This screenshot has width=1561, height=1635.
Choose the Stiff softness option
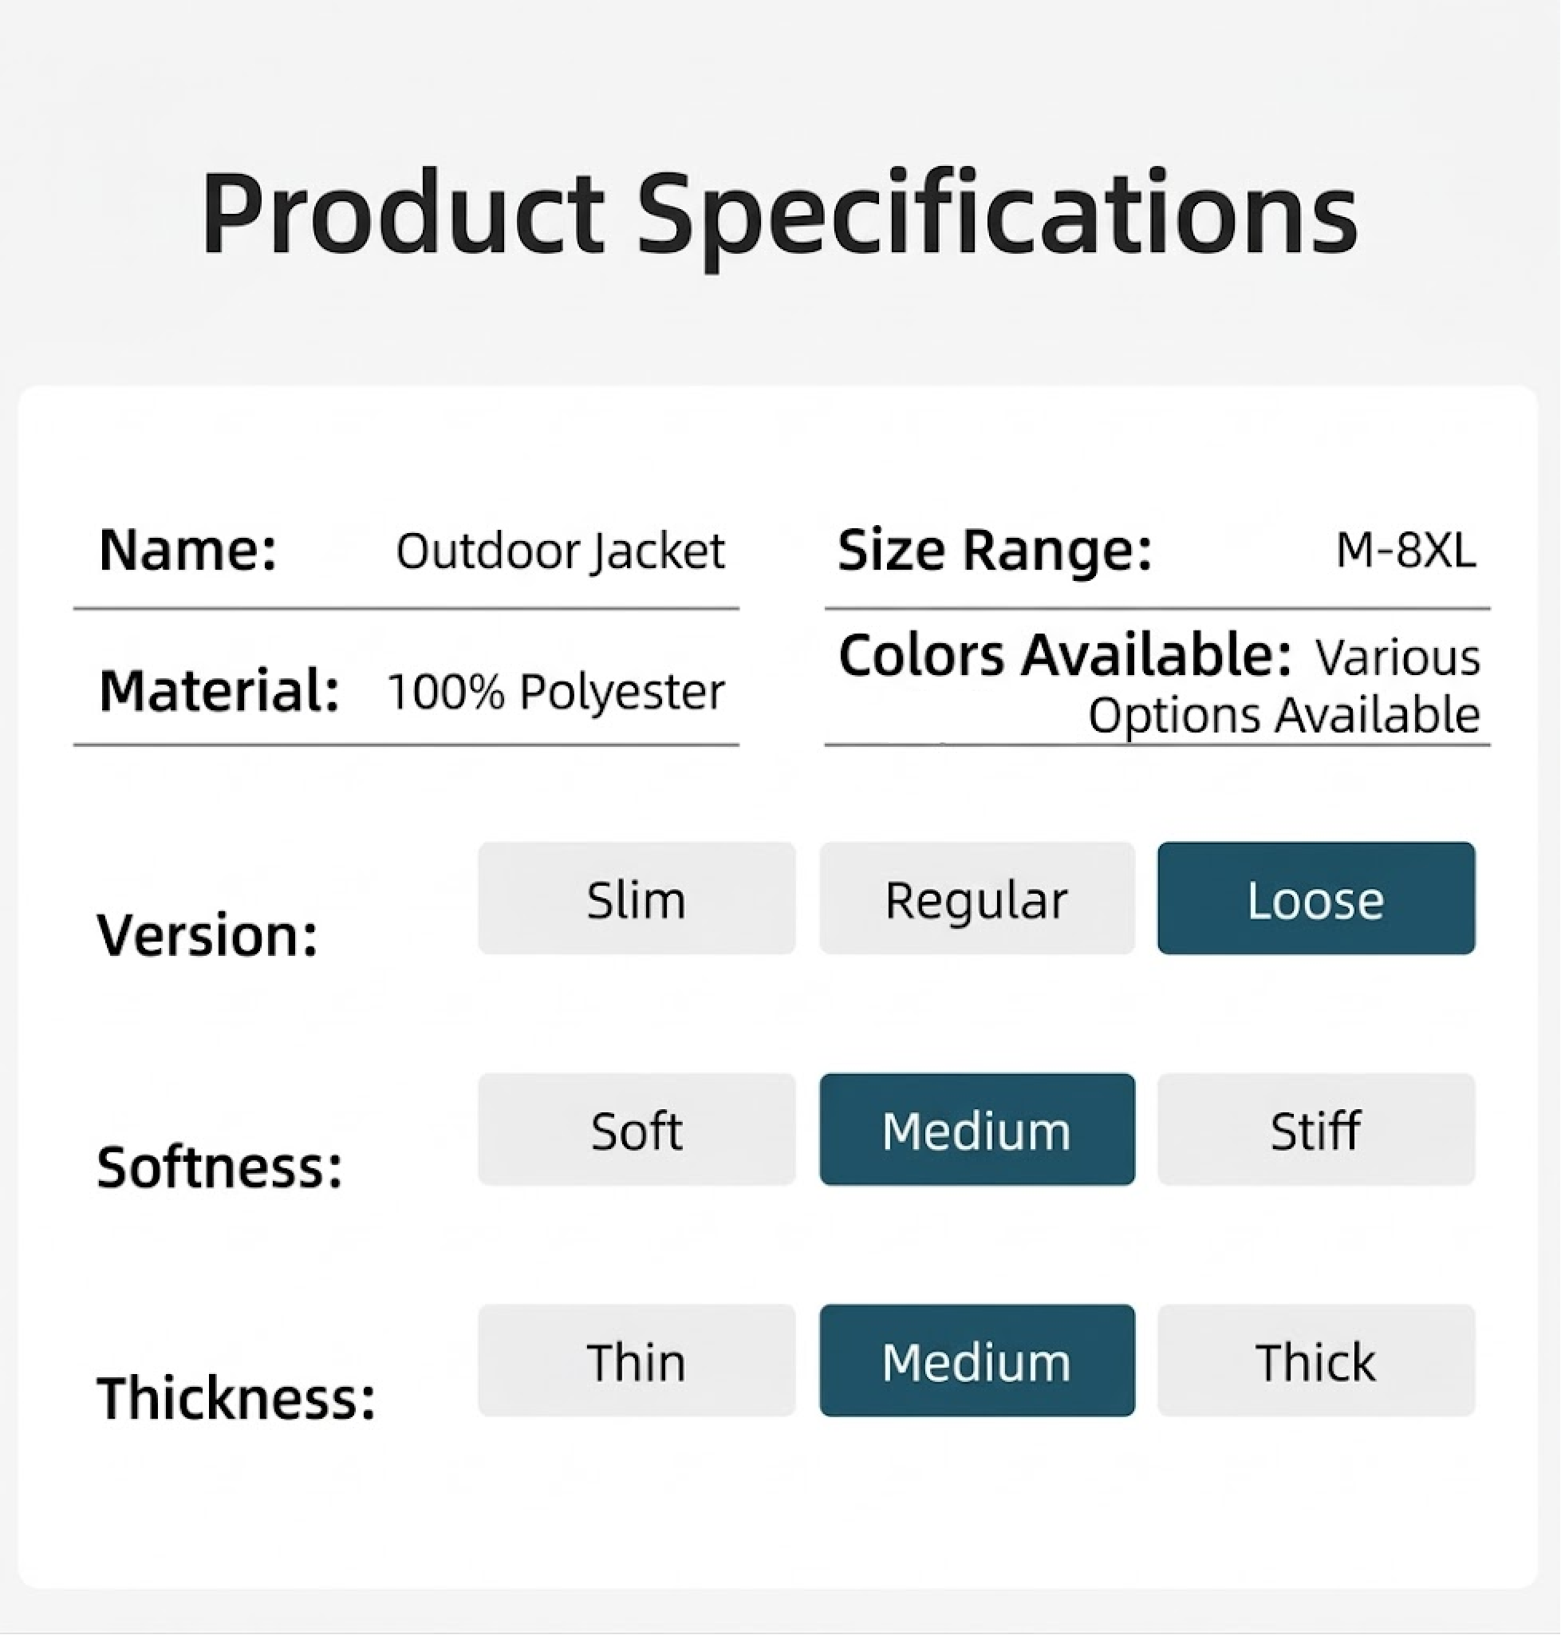tap(1315, 1130)
